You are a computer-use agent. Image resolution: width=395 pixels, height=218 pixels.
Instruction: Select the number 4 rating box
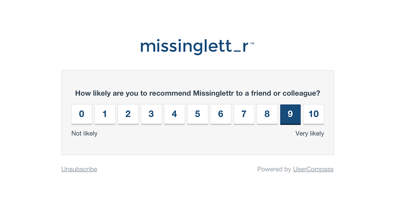(174, 114)
